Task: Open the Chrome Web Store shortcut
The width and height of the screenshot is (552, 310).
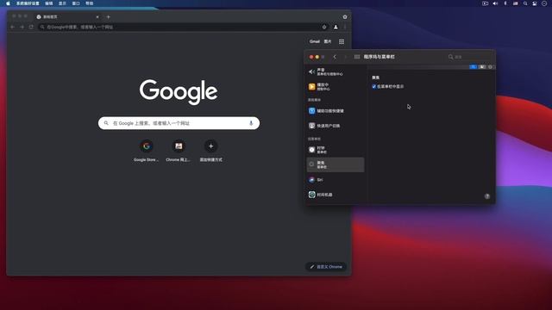Action: click(x=179, y=151)
